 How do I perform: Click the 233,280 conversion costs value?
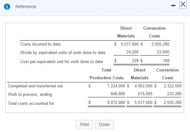coord(174,94)
